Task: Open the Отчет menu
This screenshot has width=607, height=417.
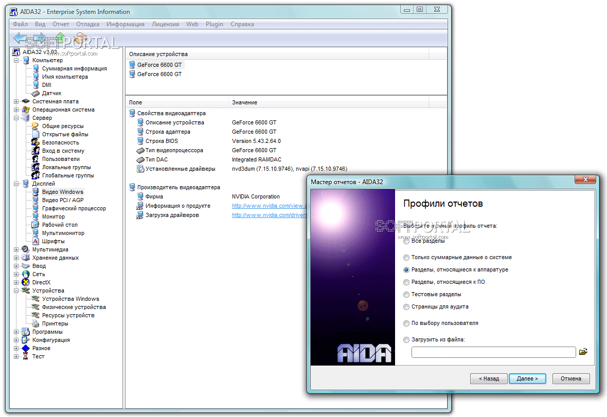Action: 61,24
